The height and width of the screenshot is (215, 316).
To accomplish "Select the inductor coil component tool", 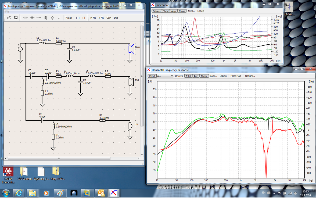I will [39, 18].
